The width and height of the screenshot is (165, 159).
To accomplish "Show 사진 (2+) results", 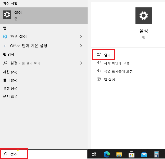I will click(x=10, y=72).
